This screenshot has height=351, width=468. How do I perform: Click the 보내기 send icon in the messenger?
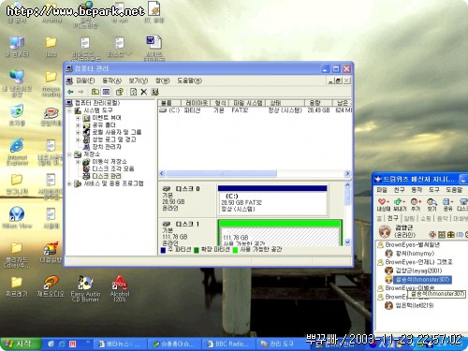[400, 204]
